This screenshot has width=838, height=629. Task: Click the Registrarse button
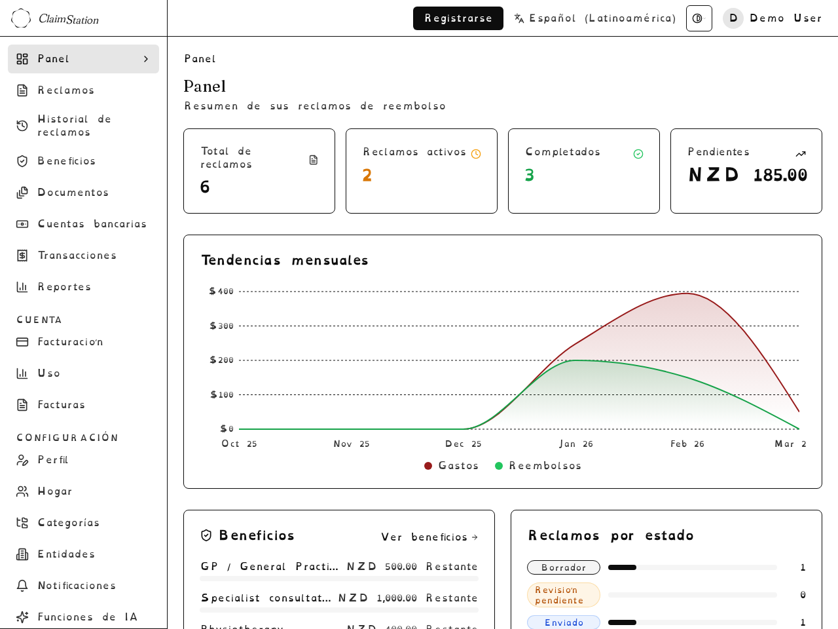click(x=458, y=18)
